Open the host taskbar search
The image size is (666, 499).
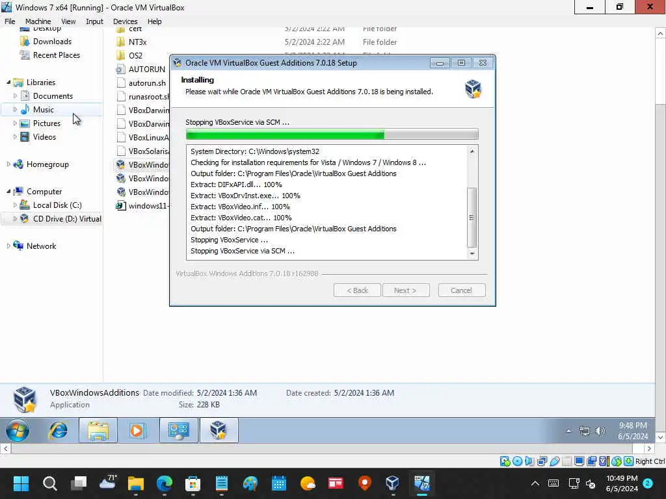point(49,483)
